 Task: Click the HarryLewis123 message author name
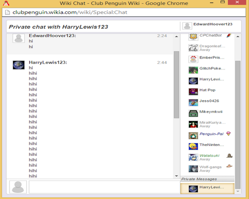coord(48,62)
